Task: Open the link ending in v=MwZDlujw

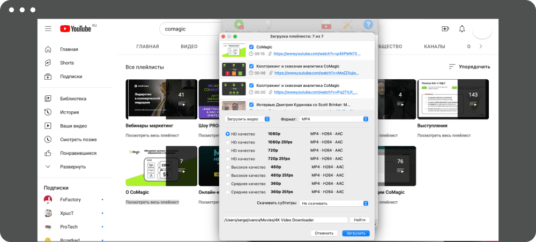Action: tap(317, 73)
